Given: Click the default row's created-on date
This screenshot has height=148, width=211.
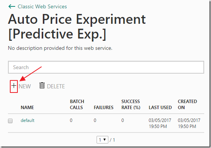Looking at the screenshot, I should (x=189, y=123).
